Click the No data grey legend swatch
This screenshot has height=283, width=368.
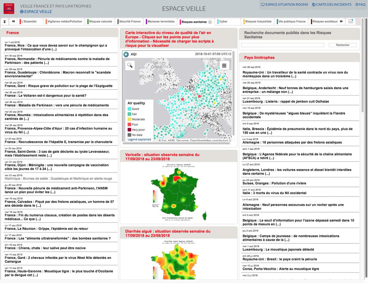coord(129,135)
